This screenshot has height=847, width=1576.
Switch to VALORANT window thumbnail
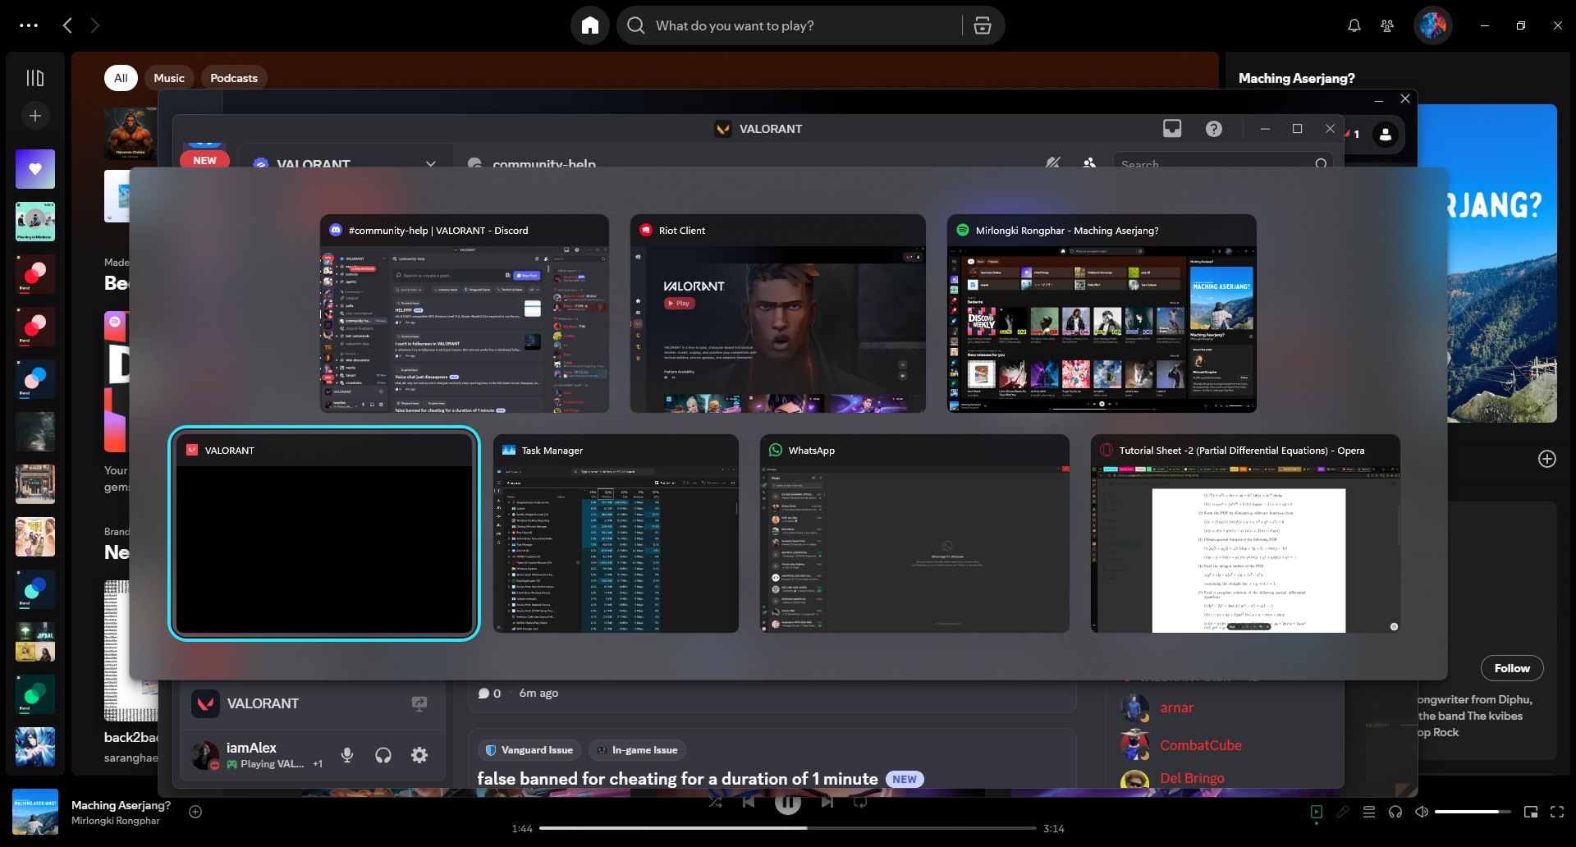coord(324,533)
